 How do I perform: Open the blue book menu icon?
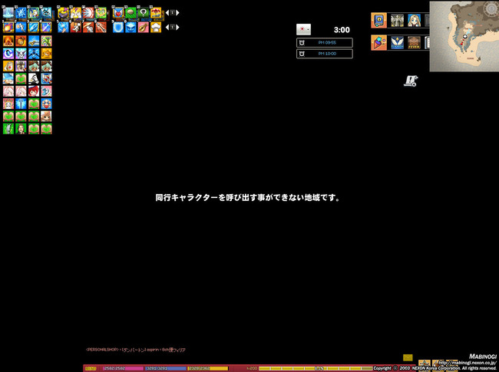[378, 21]
